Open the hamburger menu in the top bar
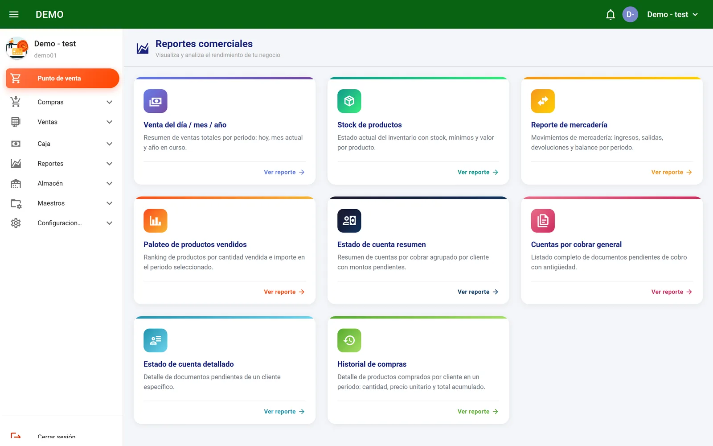This screenshot has width=713, height=446. tap(14, 14)
